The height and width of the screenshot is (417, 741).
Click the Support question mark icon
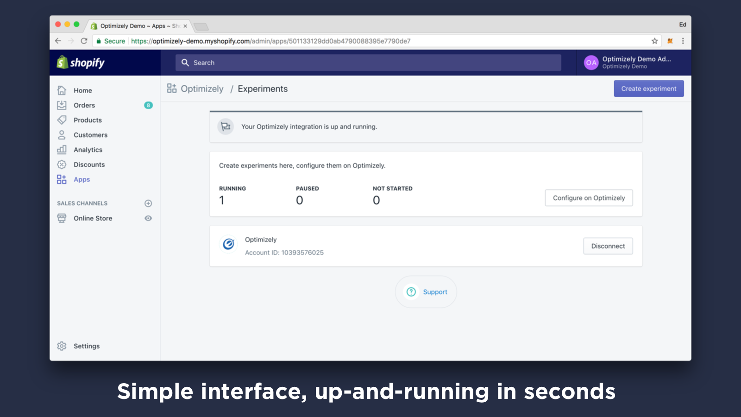point(411,292)
